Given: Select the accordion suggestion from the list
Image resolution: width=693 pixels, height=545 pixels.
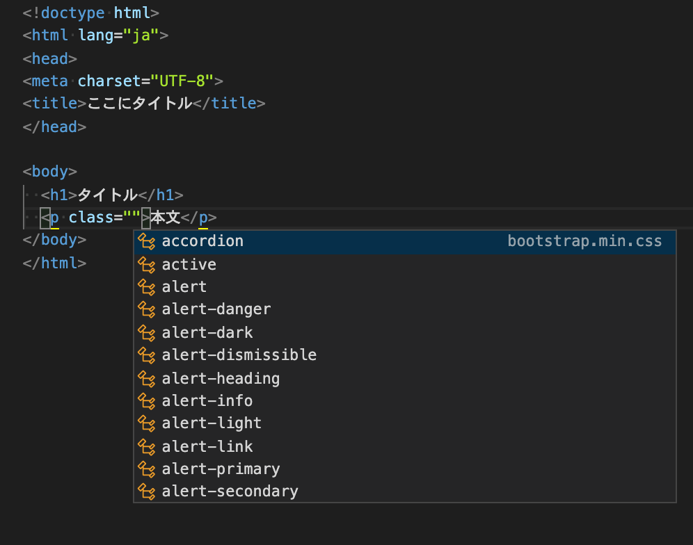Looking at the screenshot, I should (x=202, y=241).
